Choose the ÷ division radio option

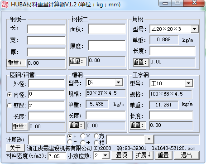[83, 142]
